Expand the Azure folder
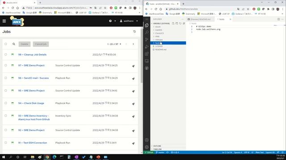The image size is (286, 160). (x=168, y=27)
